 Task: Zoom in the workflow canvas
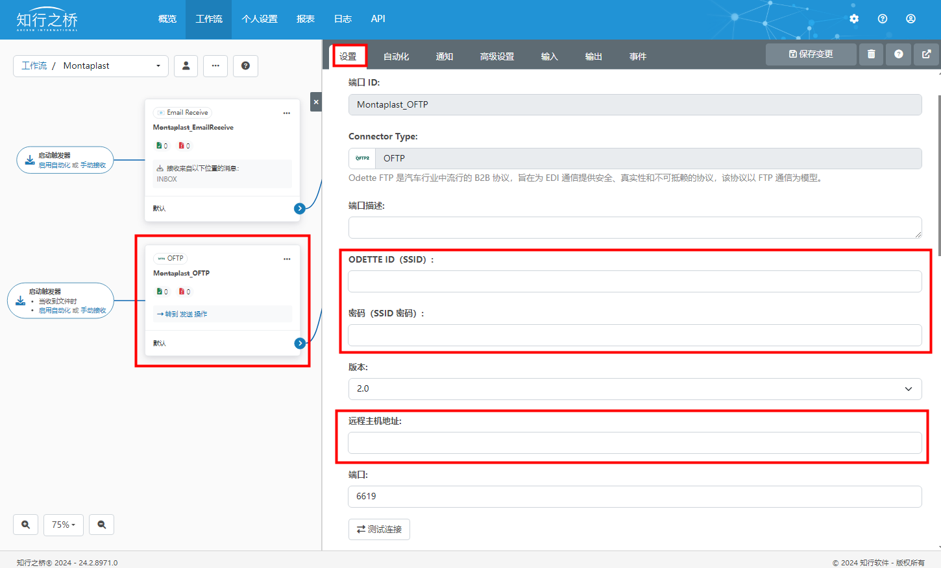pos(25,525)
